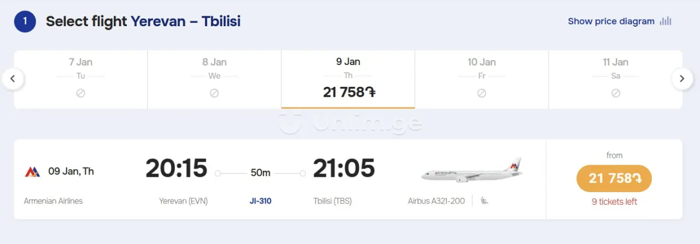Viewport: 700px width, 244px height.
Task: Click the 20:15 departure time
Action: coord(176,168)
